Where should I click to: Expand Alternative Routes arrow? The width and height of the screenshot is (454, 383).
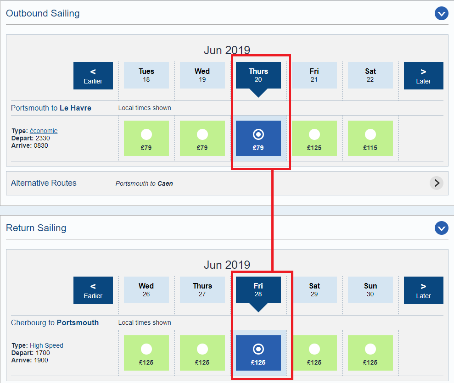click(436, 183)
